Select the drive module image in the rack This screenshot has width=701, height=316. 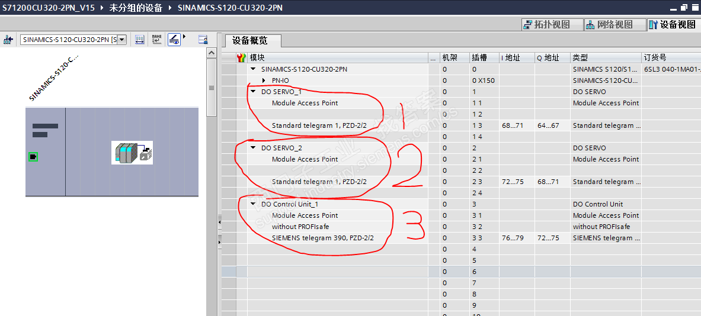pyautogui.click(x=132, y=153)
